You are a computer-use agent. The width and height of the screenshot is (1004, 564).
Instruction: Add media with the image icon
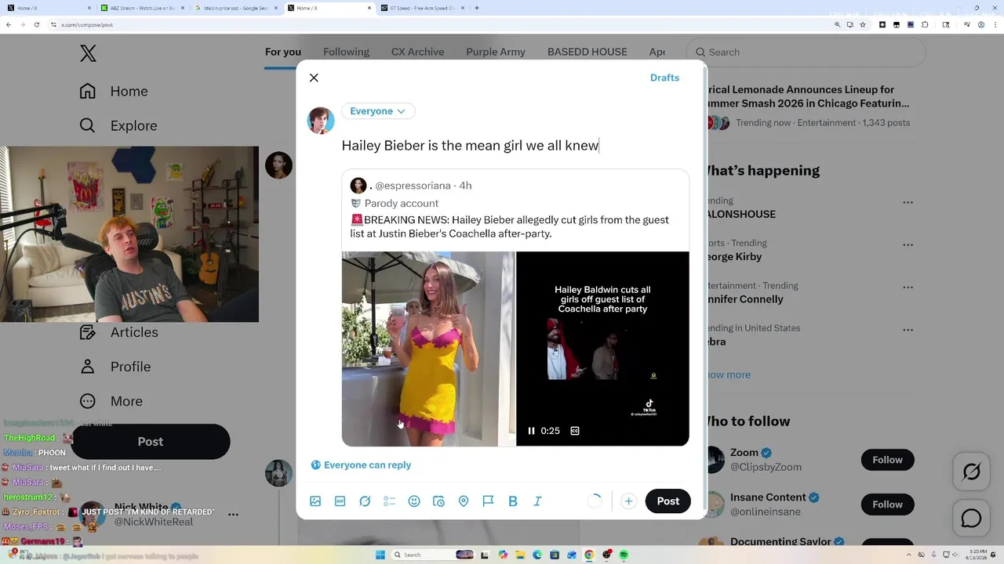tap(315, 501)
